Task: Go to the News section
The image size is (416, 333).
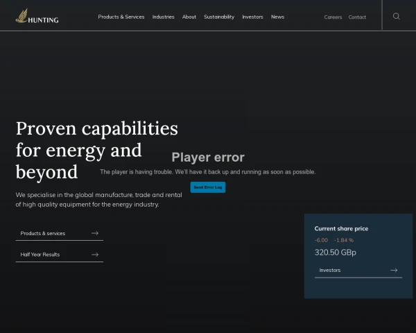Action: (277, 17)
